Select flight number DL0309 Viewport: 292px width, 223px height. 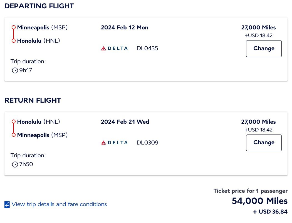click(x=147, y=142)
